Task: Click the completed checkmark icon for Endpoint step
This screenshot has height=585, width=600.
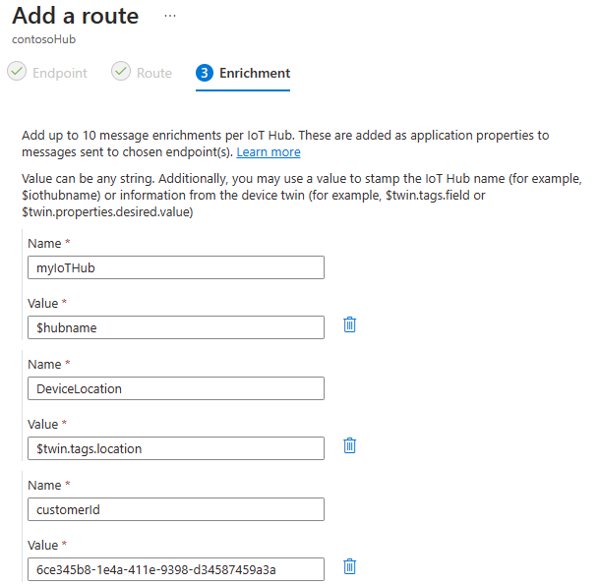Action: click(x=17, y=71)
